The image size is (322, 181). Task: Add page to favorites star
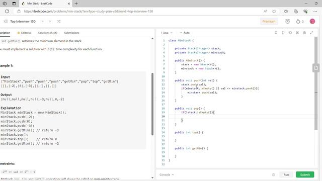[x=274, y=11]
